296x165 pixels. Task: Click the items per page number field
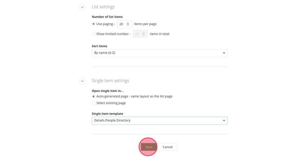pyautogui.click(x=122, y=24)
